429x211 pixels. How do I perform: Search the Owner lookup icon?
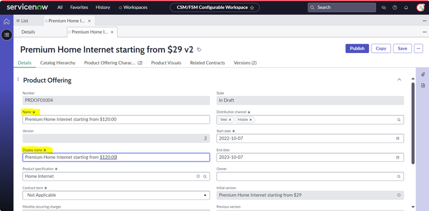point(399,176)
